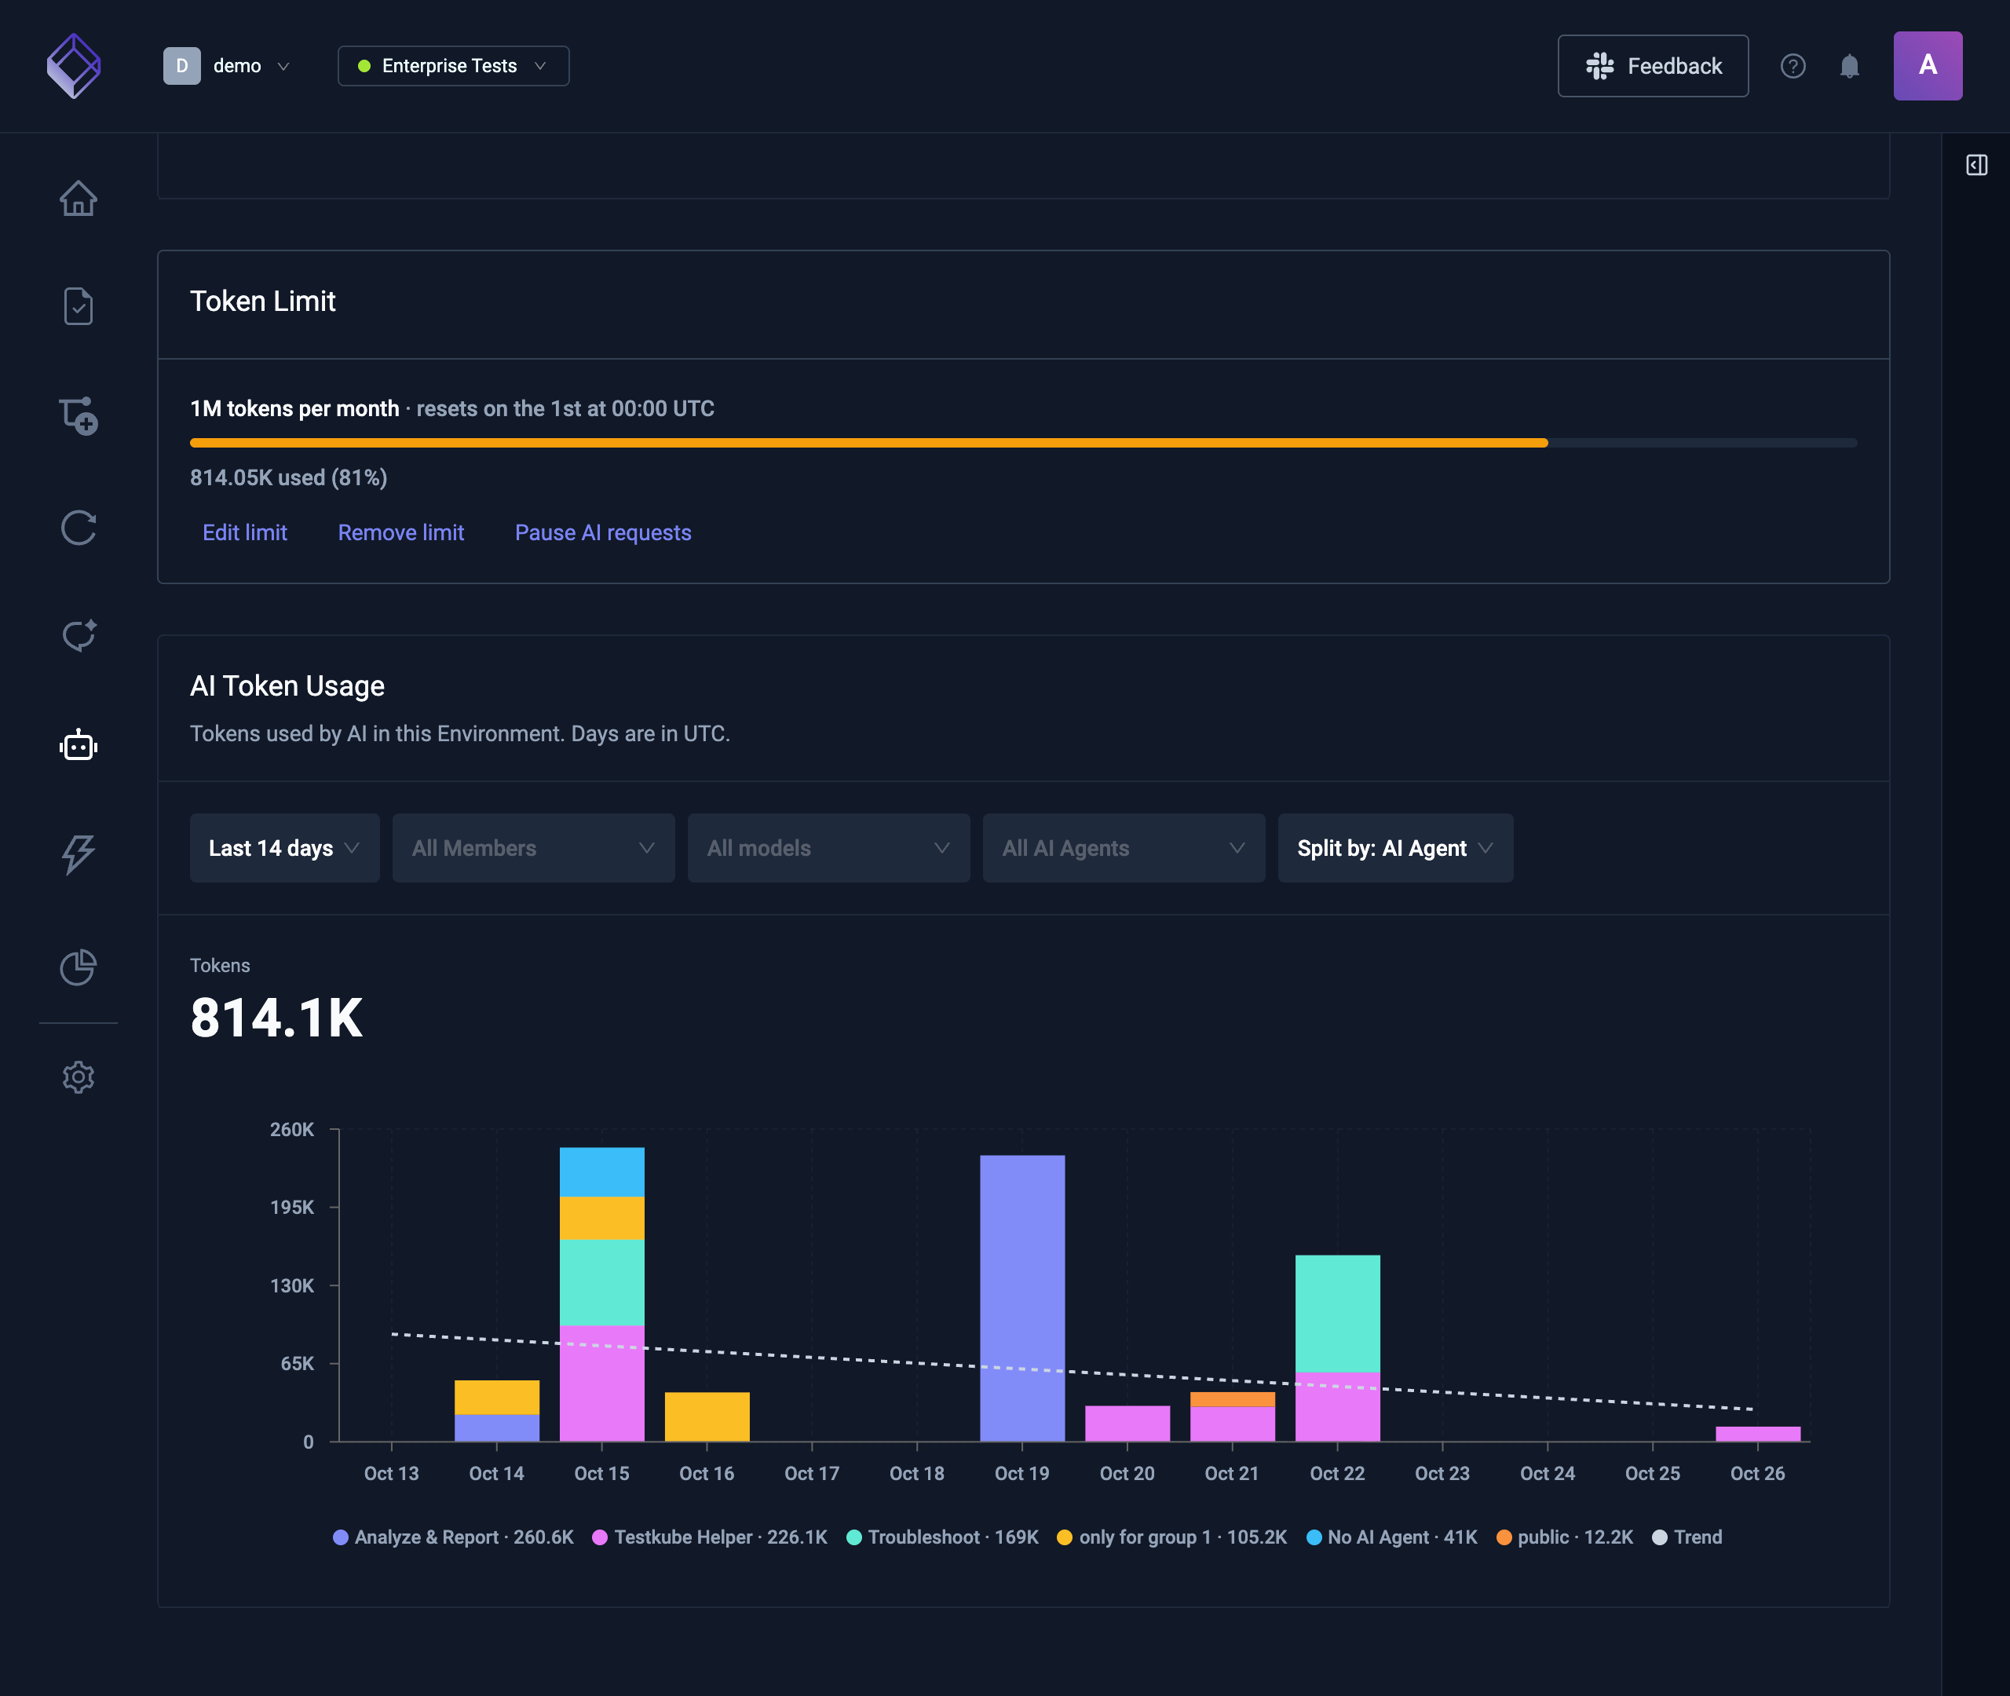Click the Remove limit link
The height and width of the screenshot is (1696, 2010).
401,532
